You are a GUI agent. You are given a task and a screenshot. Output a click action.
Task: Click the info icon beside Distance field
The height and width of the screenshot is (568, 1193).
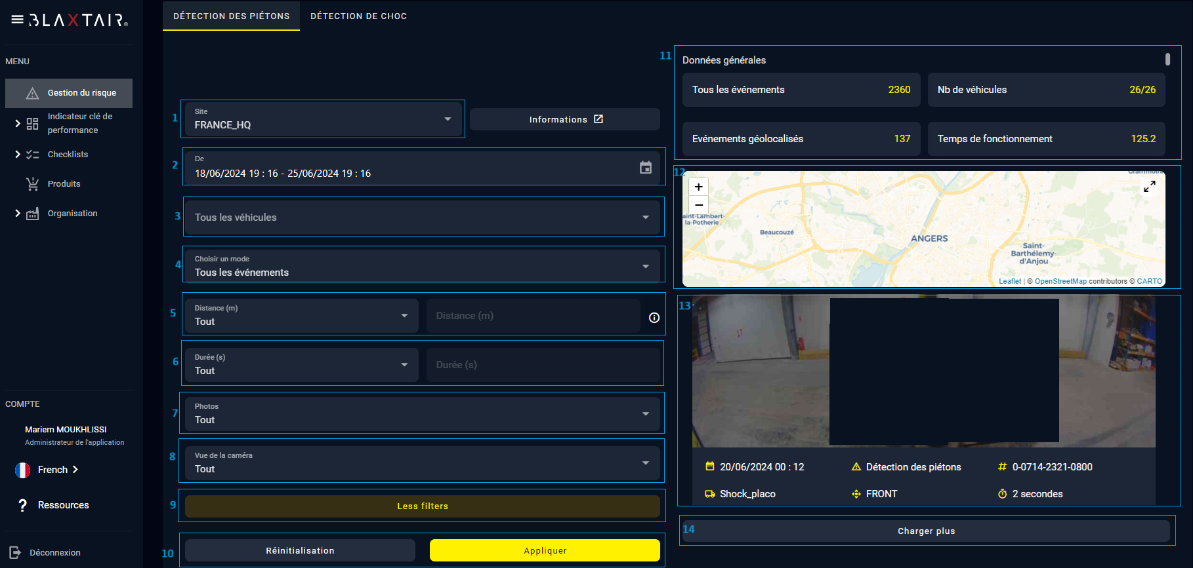click(654, 318)
